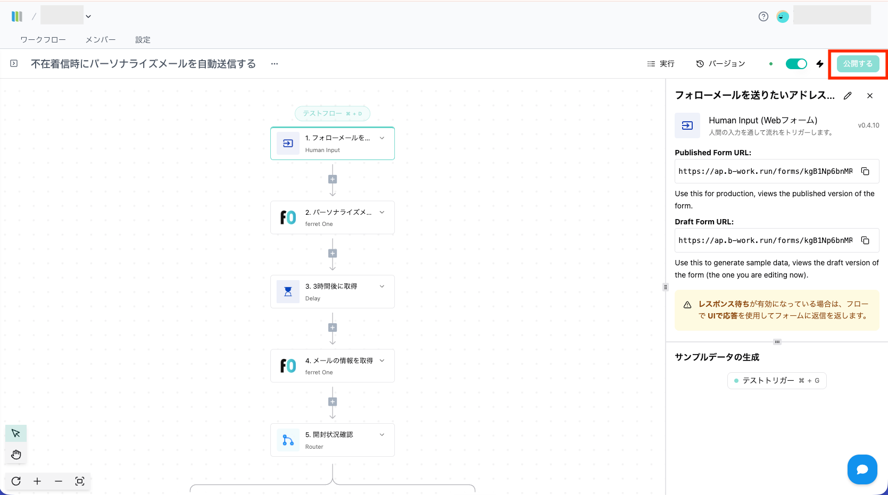Zoom in on the canvas with plus

(37, 481)
